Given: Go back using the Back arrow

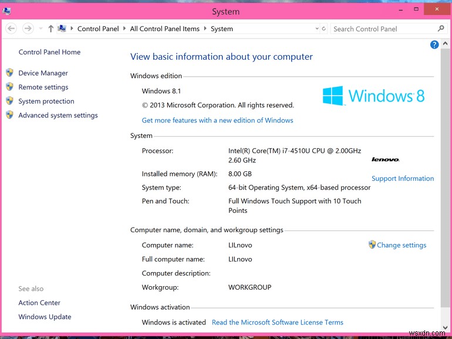Looking at the screenshot, I should 11,29.
